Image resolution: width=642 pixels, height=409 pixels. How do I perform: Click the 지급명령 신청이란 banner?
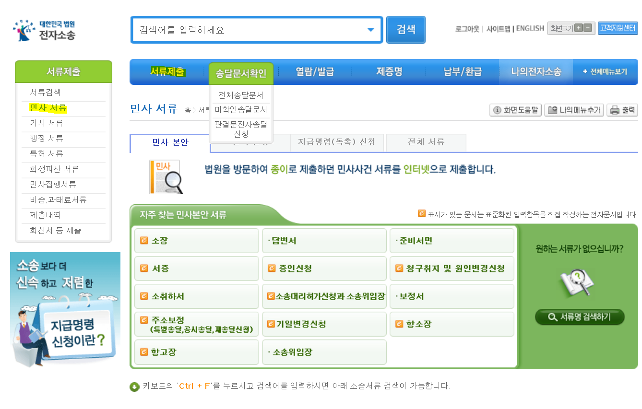[65, 310]
